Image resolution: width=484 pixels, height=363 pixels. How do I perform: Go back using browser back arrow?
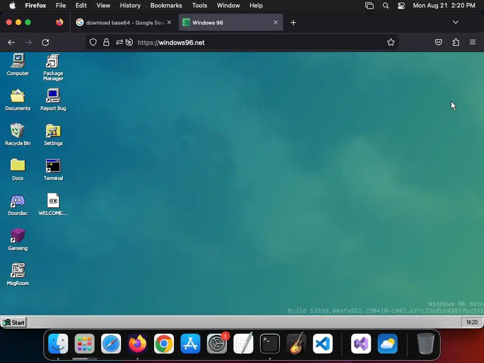(11, 42)
